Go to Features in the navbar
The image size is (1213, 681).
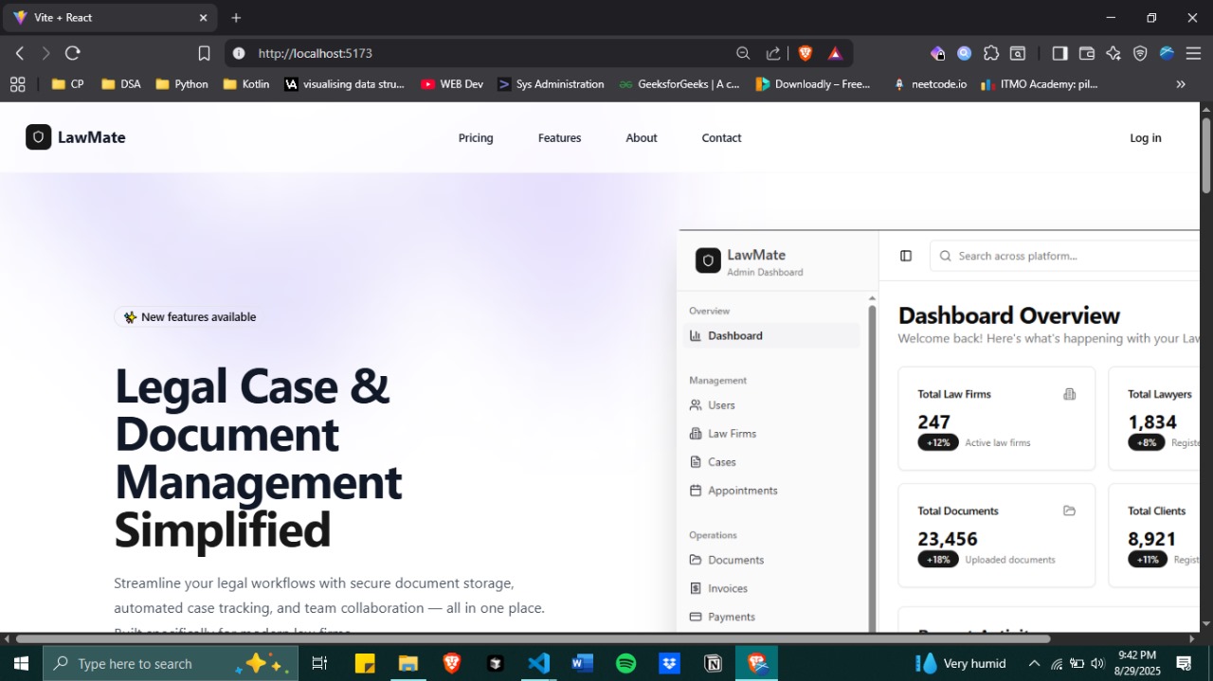[x=559, y=138]
